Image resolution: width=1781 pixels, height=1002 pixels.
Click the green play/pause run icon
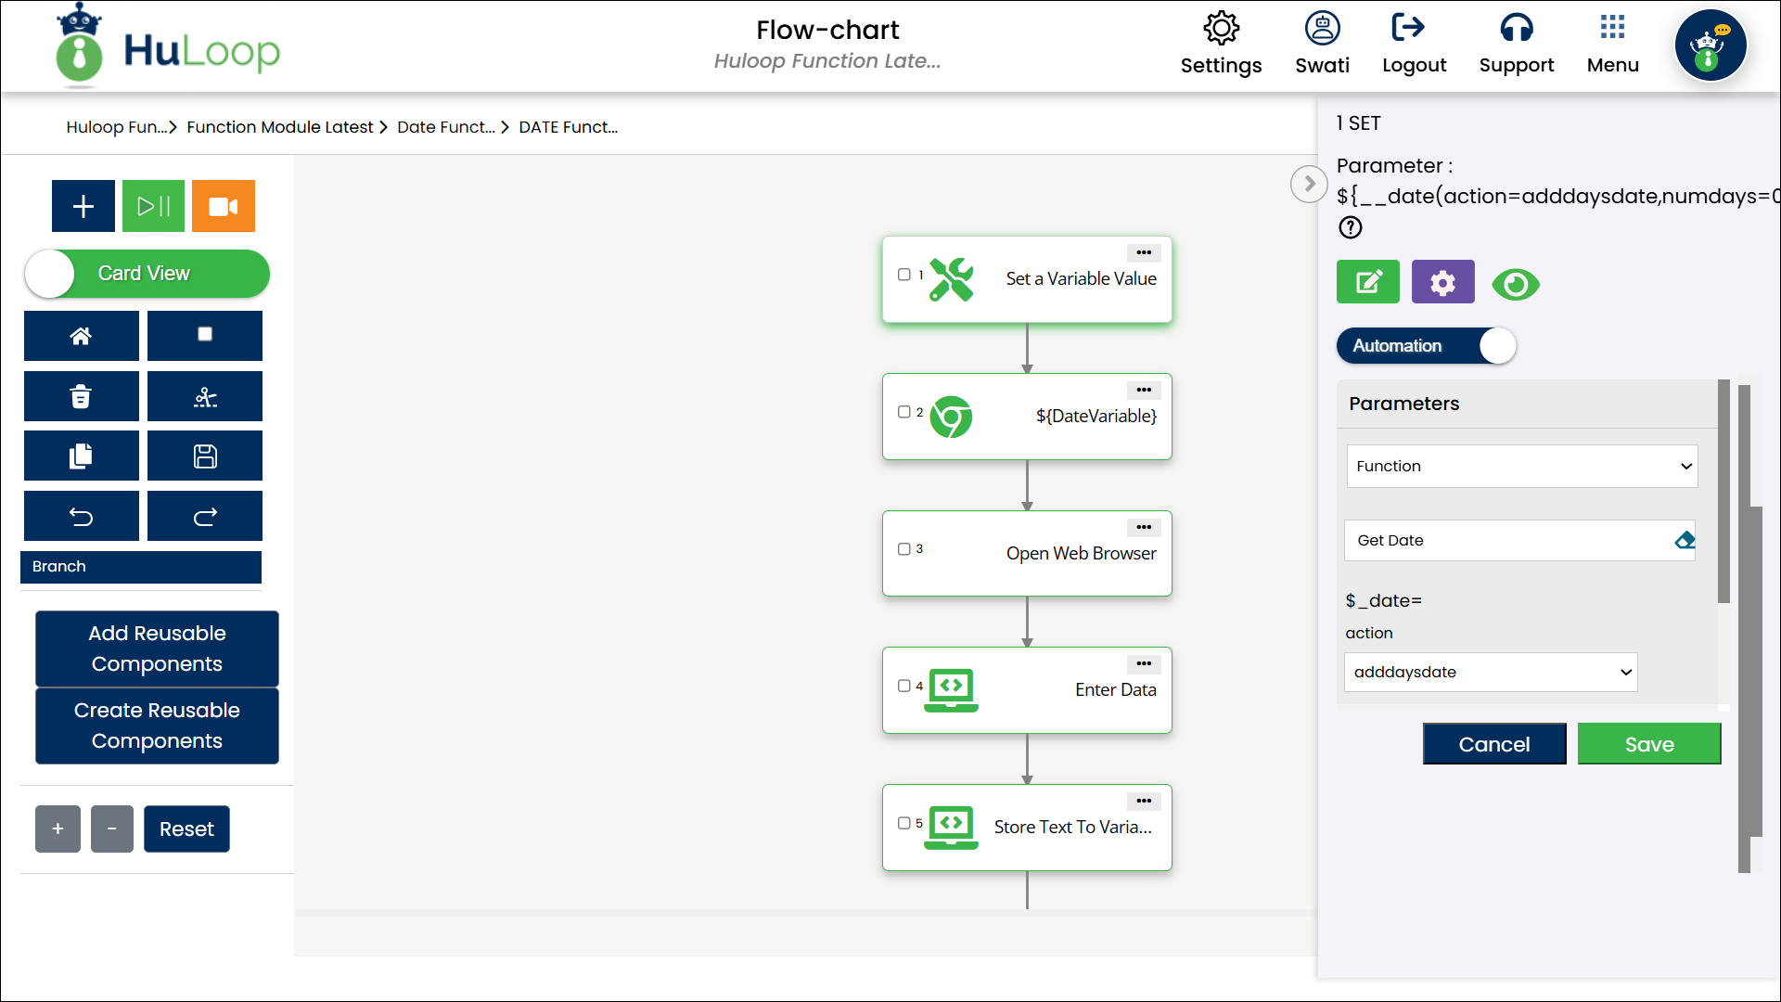[x=153, y=206]
